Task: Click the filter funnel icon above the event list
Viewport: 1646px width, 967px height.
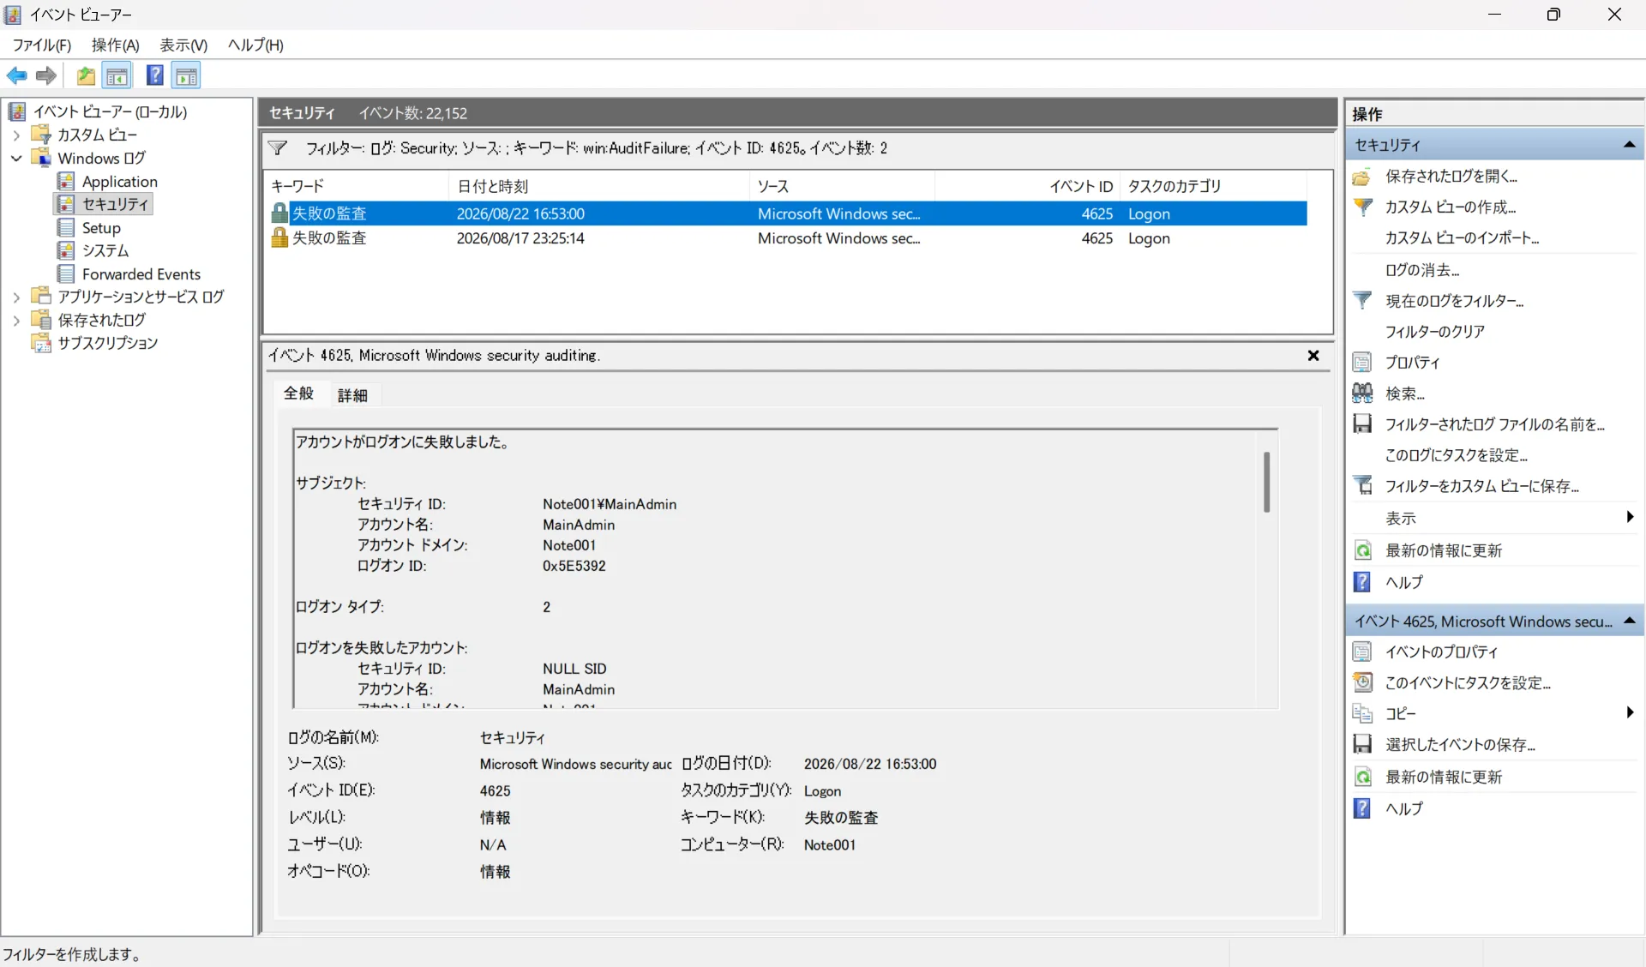Action: coord(278,148)
